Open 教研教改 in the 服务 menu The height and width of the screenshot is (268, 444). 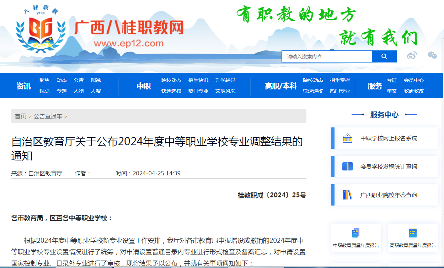point(414,91)
